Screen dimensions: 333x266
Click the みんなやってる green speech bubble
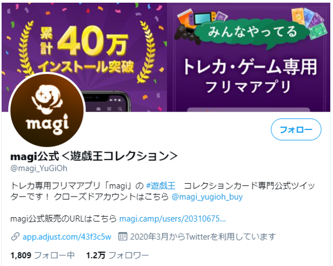(x=252, y=33)
